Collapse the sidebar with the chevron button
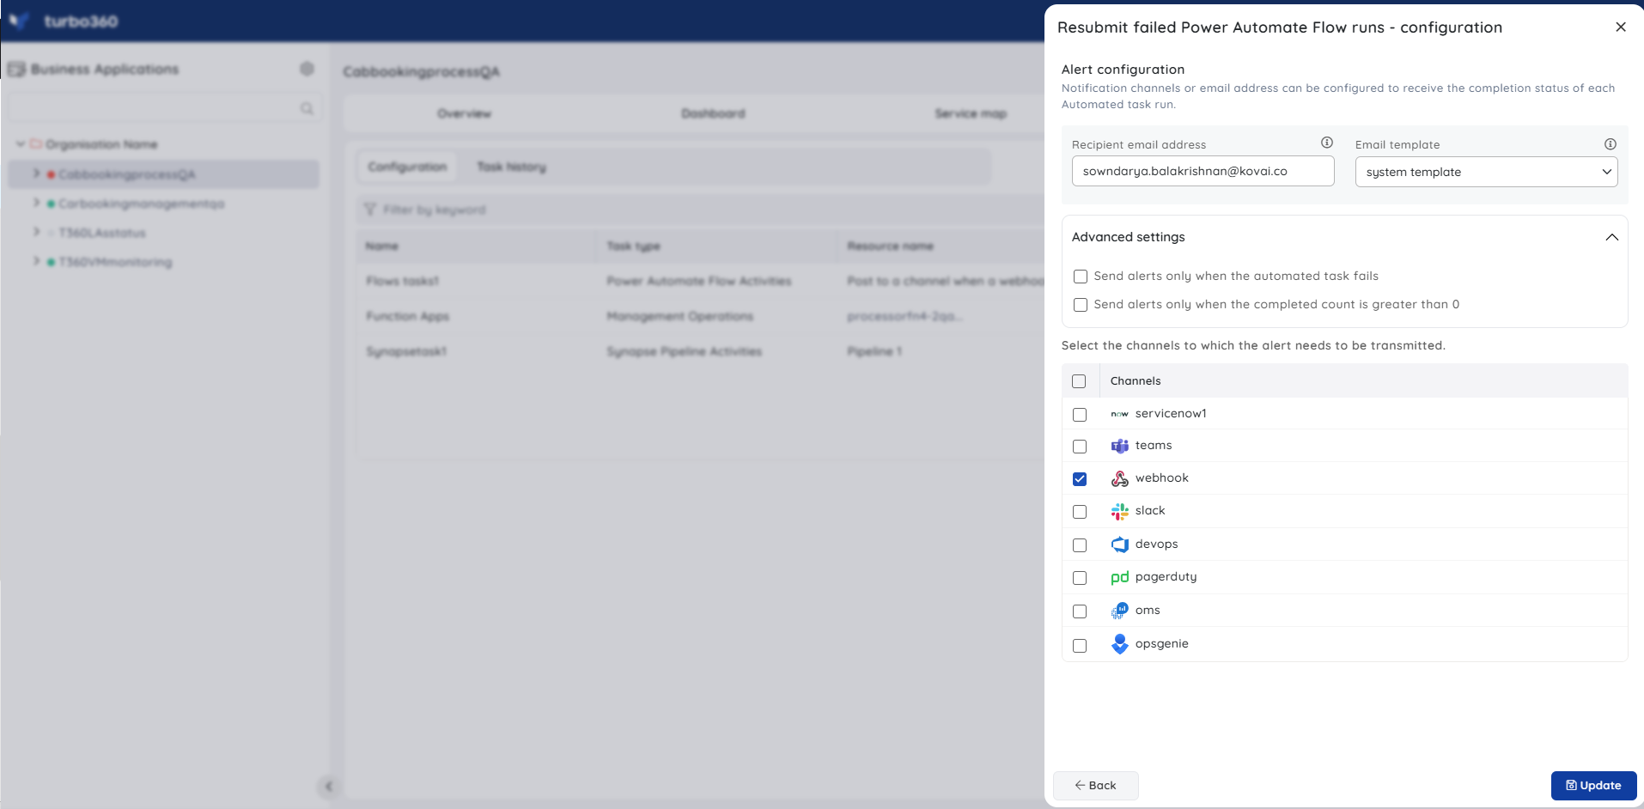The image size is (1644, 809). [328, 786]
